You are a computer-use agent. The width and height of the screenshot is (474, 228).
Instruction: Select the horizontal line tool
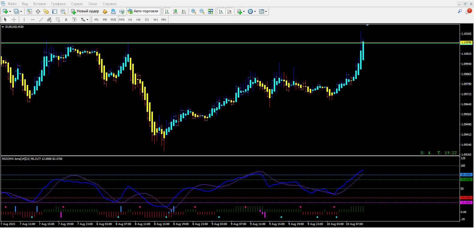(32, 19)
